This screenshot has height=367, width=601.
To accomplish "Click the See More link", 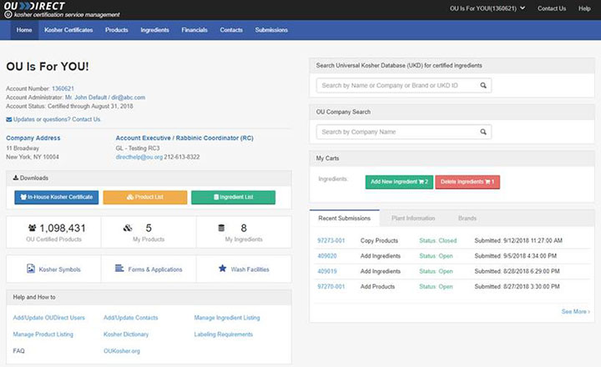I will click(x=575, y=311).
